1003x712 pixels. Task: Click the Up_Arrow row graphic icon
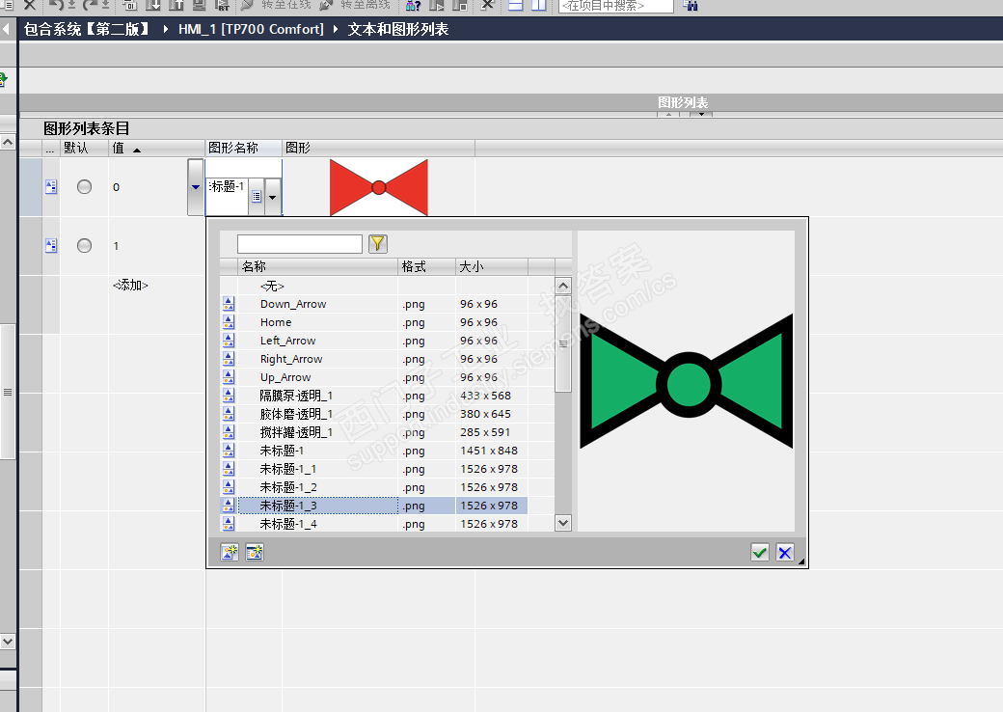coord(229,377)
